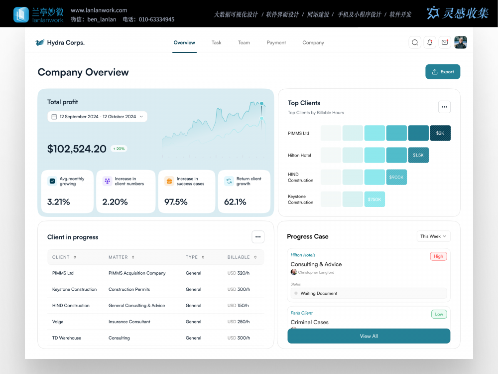498x374 pixels.
Task: Click the Hydra Corps. bird logo
Action: (40, 43)
